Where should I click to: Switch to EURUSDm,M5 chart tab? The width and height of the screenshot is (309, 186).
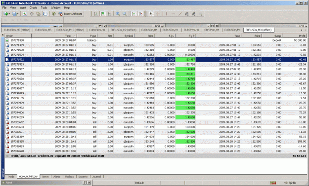click(43, 30)
